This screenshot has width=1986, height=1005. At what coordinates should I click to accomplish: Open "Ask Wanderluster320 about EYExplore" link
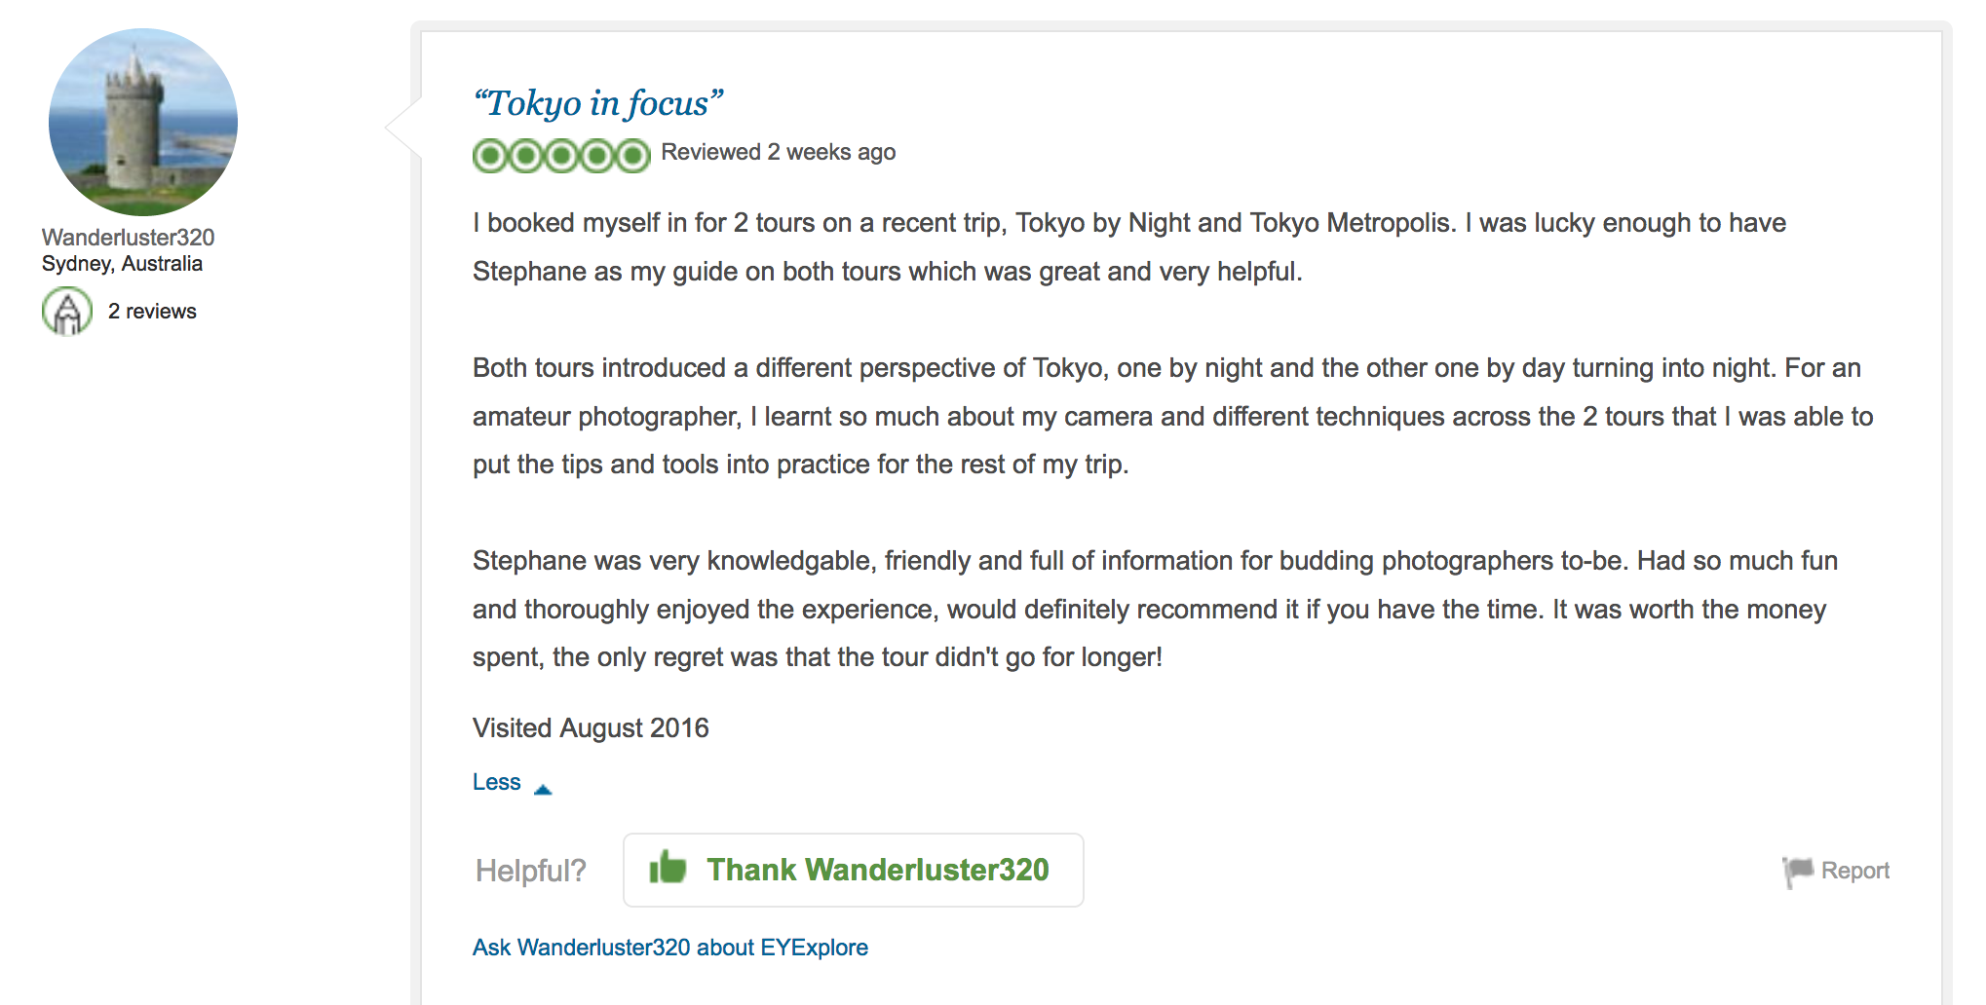tap(670, 948)
